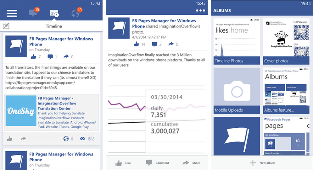Like the OneSky post using bottom thumbs-up
The width and height of the screenshot is (313, 170).
(9, 139)
